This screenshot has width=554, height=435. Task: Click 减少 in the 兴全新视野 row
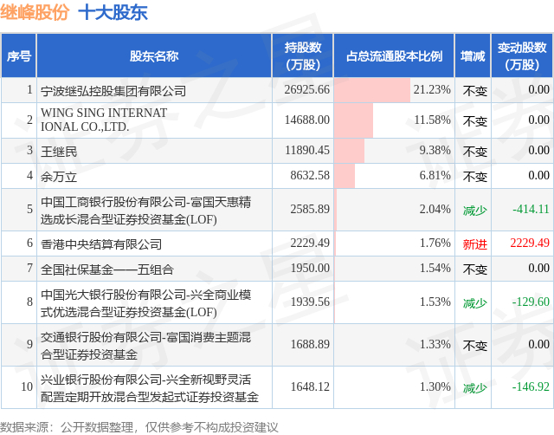pos(475,388)
